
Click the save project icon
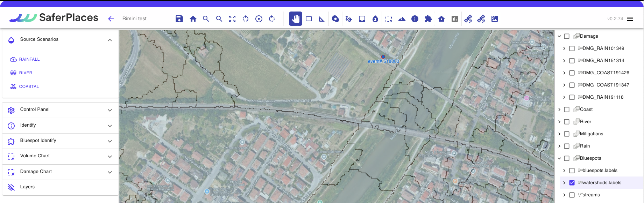pos(179,19)
